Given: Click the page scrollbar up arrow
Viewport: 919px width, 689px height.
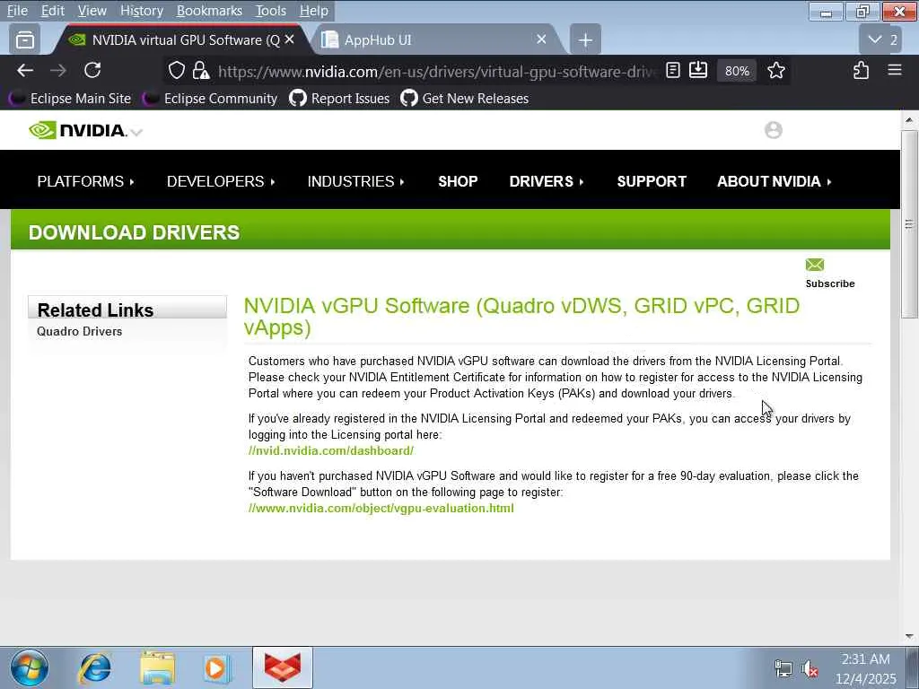Looking at the screenshot, I should pos(908,119).
